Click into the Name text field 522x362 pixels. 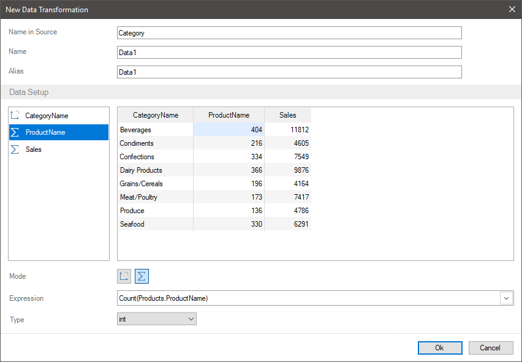point(289,53)
